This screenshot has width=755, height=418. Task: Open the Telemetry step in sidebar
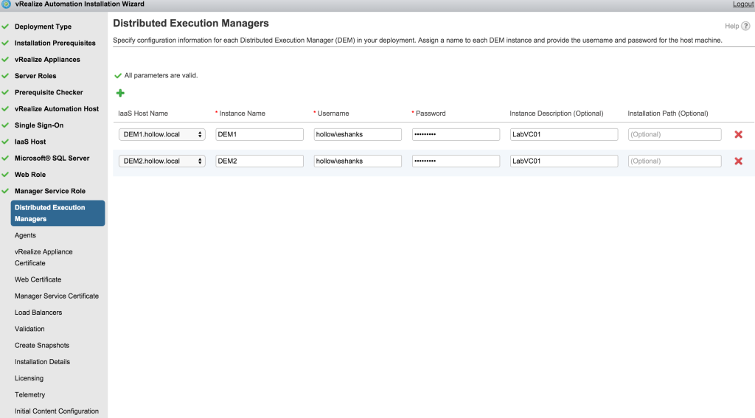[29, 395]
